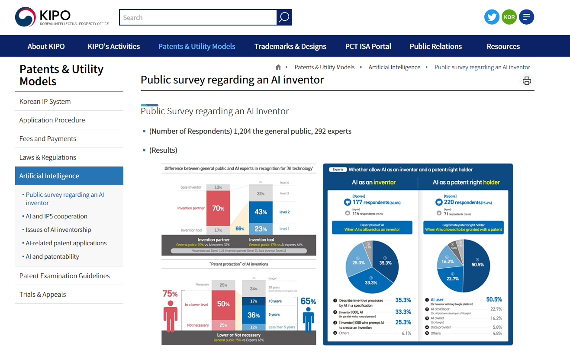The image size is (570, 356).
Task: Switch language with the KOR button
Action: click(x=509, y=17)
